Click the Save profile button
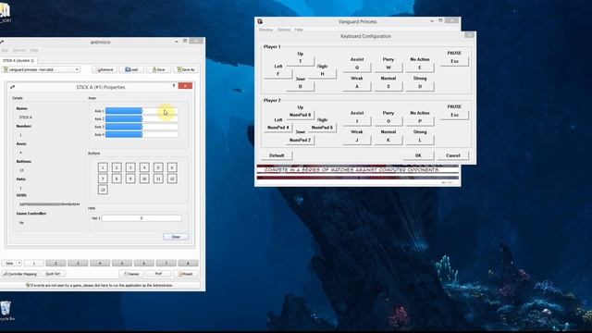This screenshot has width=592, height=333. [x=158, y=69]
